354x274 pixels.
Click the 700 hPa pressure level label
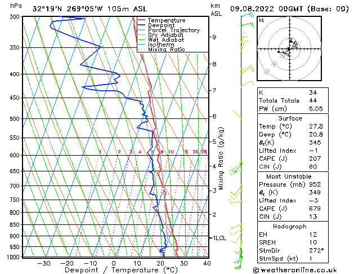(16, 186)
